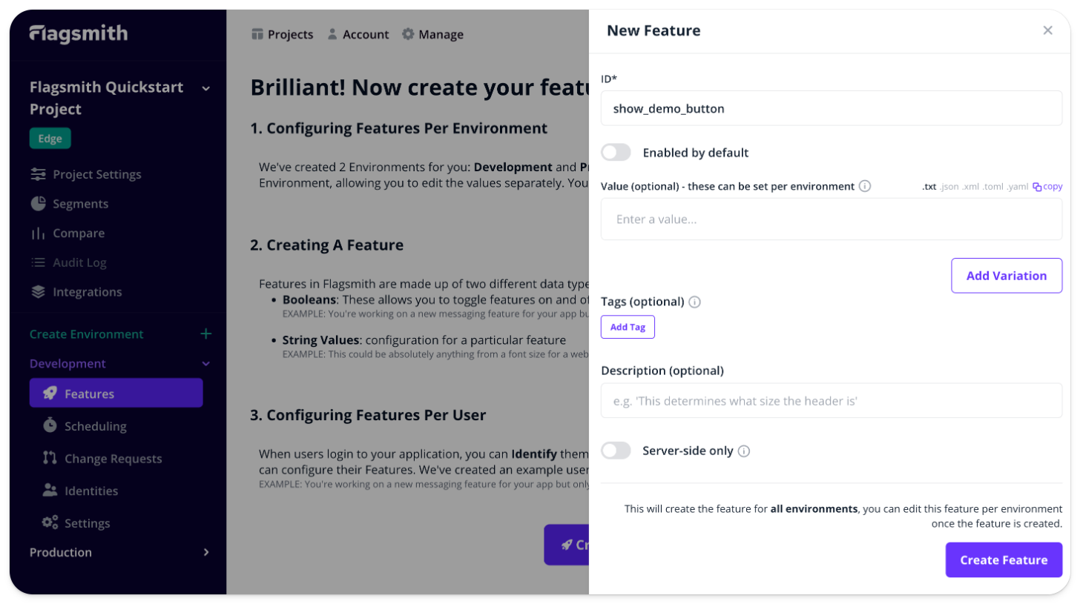Viewport: 1080px width, 604px height.
Task: Collapse the Development environment section
Action: [x=205, y=364]
